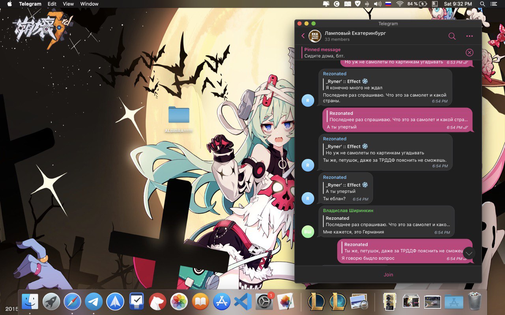
Task: Open the Trash in the Dock
Action: pyautogui.click(x=475, y=302)
